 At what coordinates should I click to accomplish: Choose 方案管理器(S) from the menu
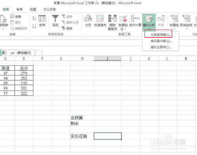tap(160, 35)
